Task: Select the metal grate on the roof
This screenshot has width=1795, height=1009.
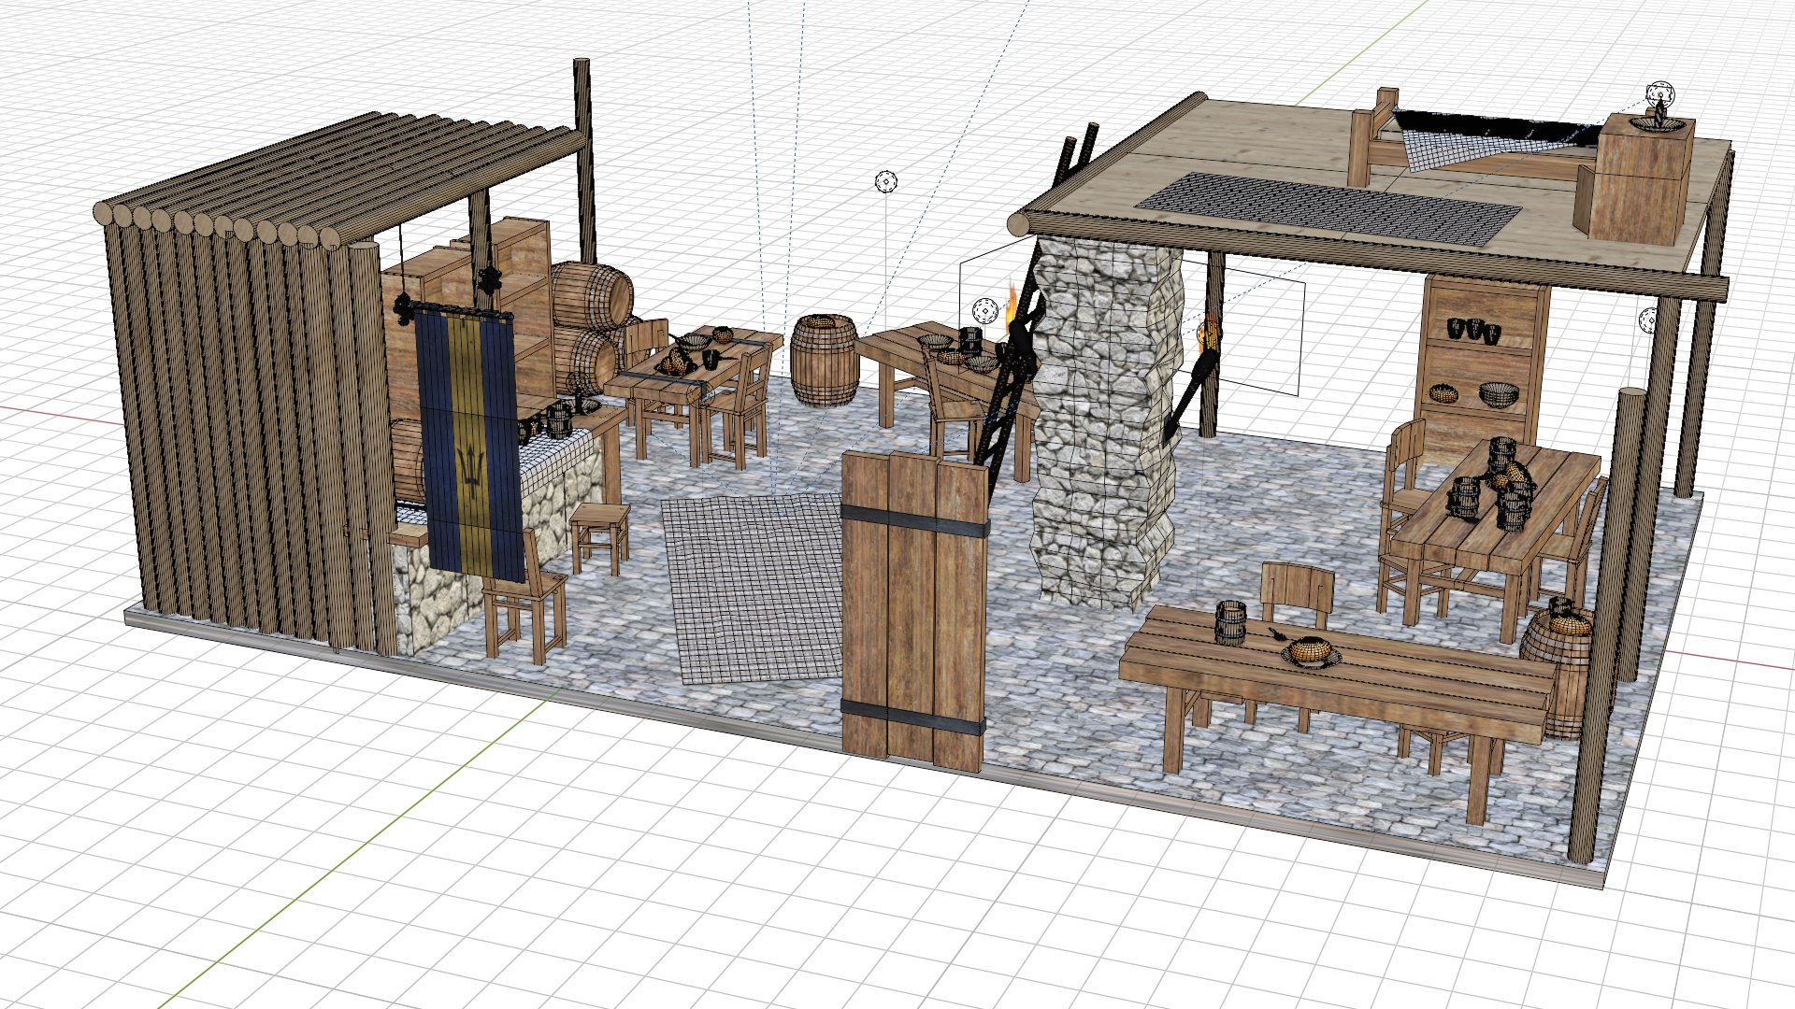Action: pos(1328,208)
